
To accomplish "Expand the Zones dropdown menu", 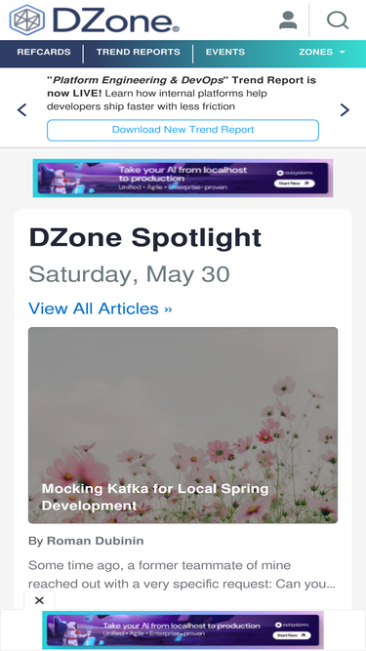I will coord(322,52).
